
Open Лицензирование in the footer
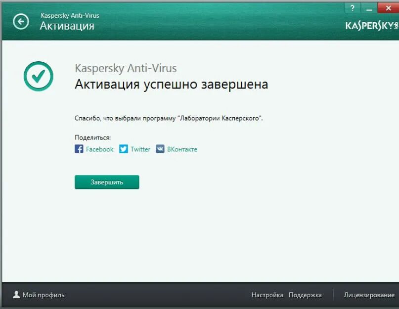[369, 295]
